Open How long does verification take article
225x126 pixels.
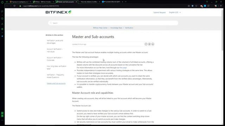click(x=56, y=68)
